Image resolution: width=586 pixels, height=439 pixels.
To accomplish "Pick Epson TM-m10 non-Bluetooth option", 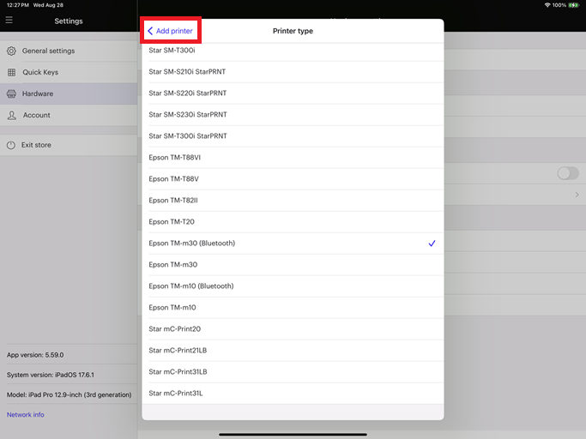I will 293,308.
